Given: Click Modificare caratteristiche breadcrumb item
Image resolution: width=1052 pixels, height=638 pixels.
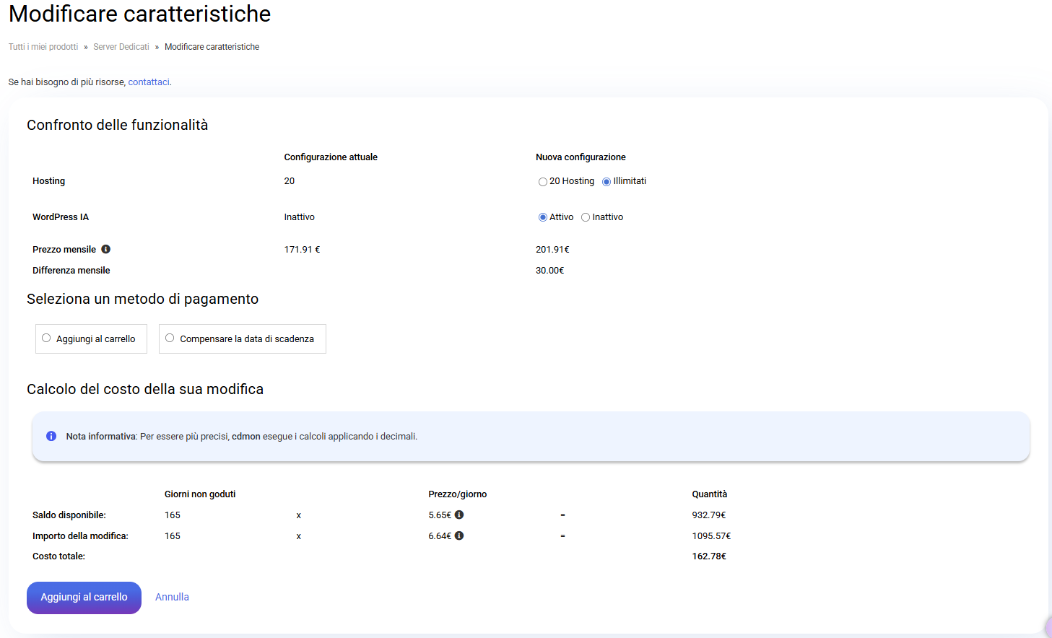Looking at the screenshot, I should click(x=212, y=47).
